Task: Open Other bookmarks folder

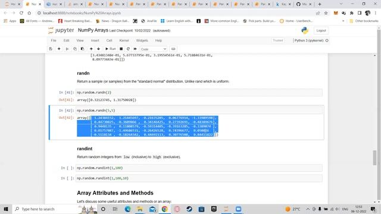Action: point(364,21)
